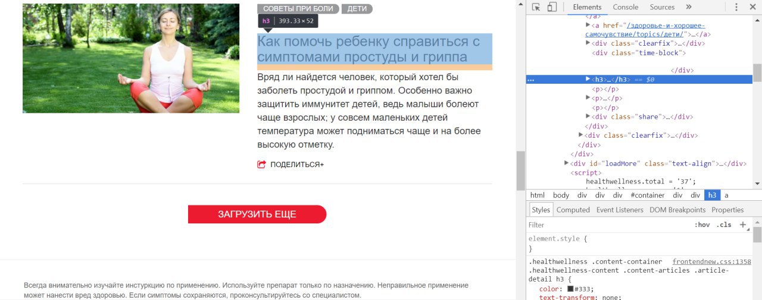Open the DOM Breakpoints sidebar tab
Image resolution: width=762 pixels, height=300 pixels.
click(677, 210)
